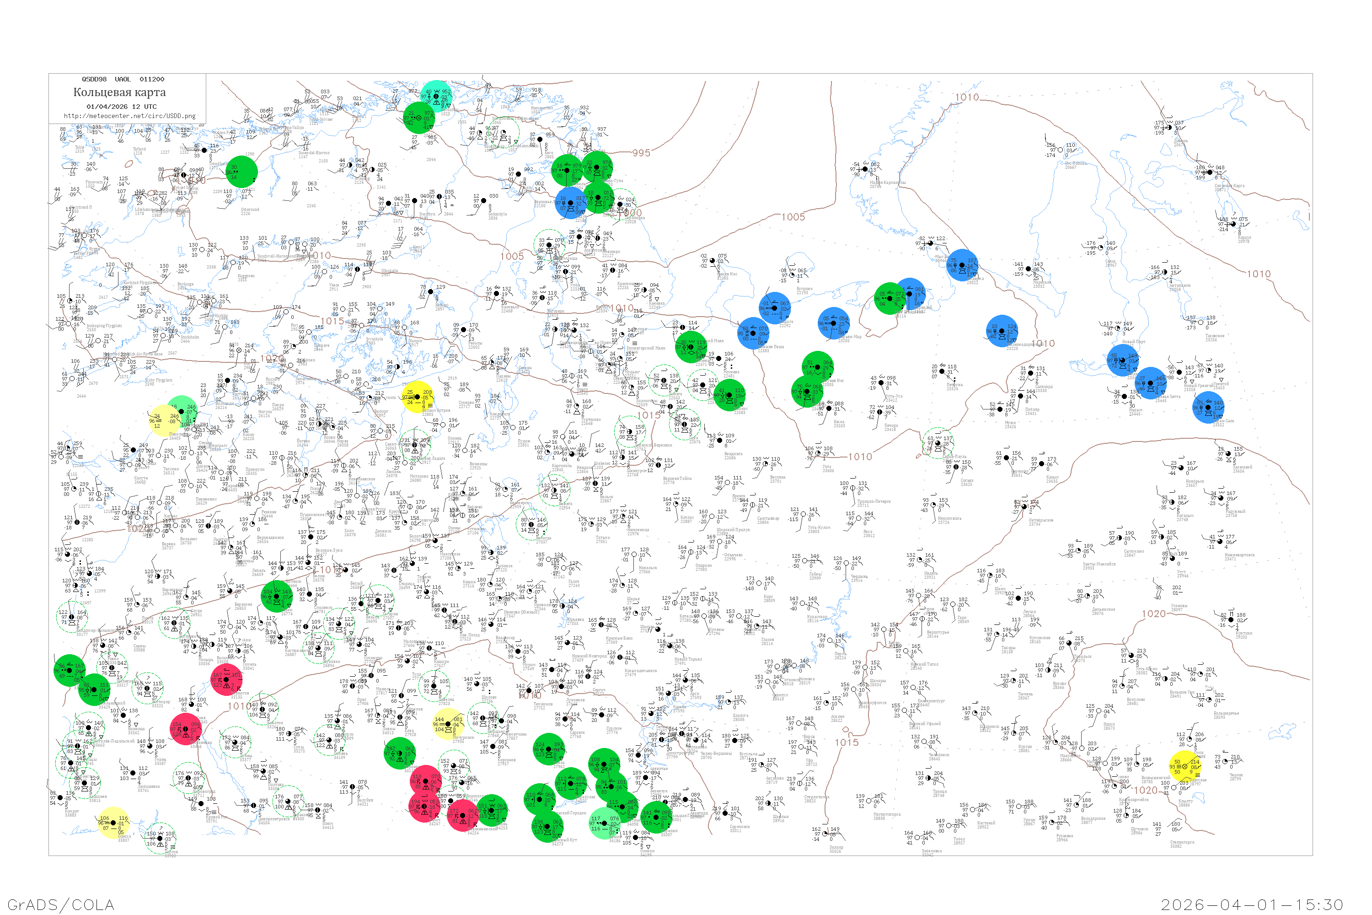Click the blue station circle below Никель
This screenshot has width=1372, height=915.
click(x=570, y=203)
